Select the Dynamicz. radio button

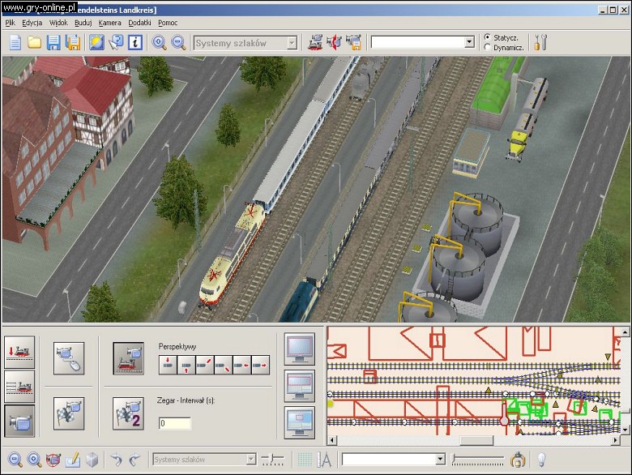pos(487,47)
